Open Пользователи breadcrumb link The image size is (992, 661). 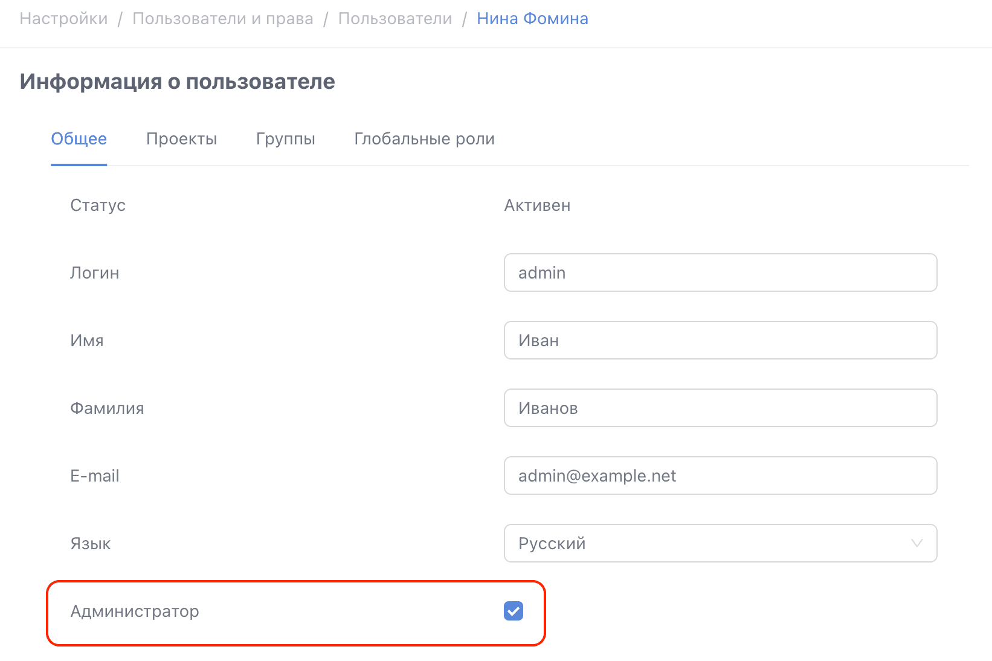coord(395,19)
